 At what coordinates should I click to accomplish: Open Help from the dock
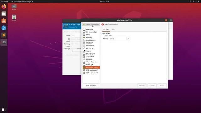coord(4,28)
